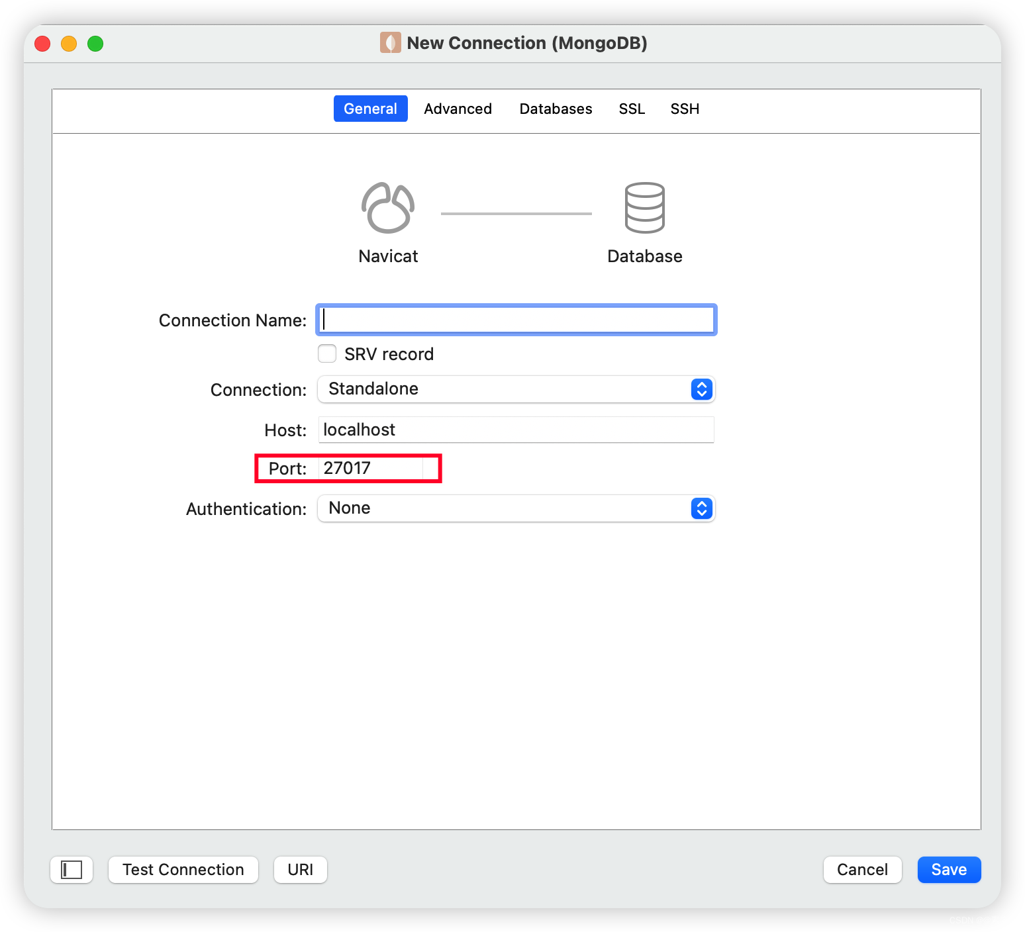Open the Connection type dropdown (Standalone)
Image resolution: width=1025 pixels, height=932 pixels.
(x=516, y=389)
